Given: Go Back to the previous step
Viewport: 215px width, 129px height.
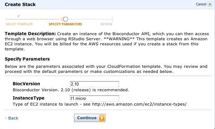Looking at the screenshot, I should [13, 118].
